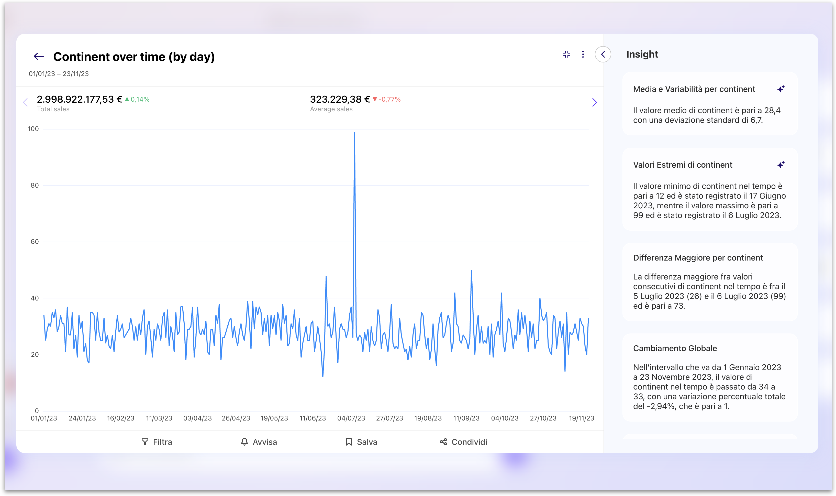
Task: Click the sparkle icon on Media e Variabilità card
Action: coord(781,89)
